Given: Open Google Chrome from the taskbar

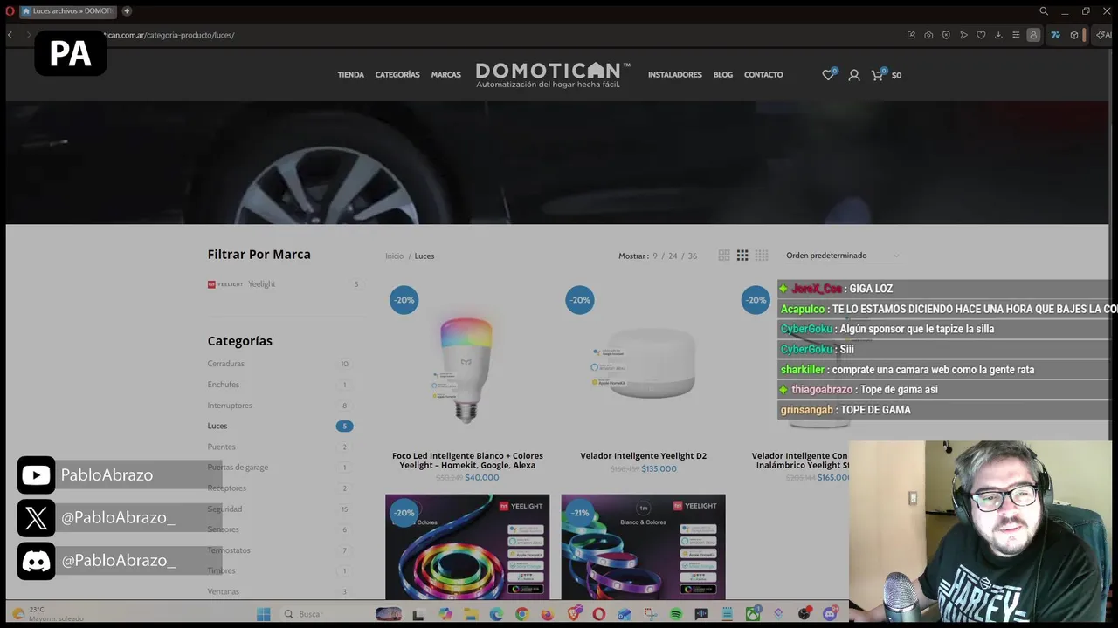Looking at the screenshot, I should [x=521, y=614].
